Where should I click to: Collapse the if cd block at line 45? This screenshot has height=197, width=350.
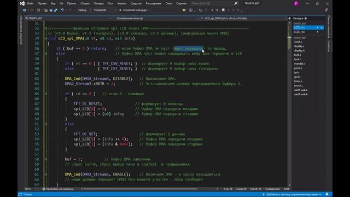pos(46,94)
